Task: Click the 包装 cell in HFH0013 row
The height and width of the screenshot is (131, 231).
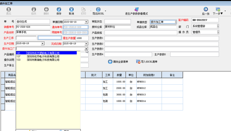Action: tap(108, 95)
